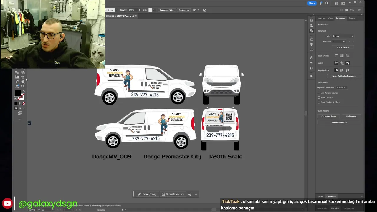Select the Symbol Sprayer tool
Image resolution: width=377 pixels, height=212 pixels.
[23, 72]
